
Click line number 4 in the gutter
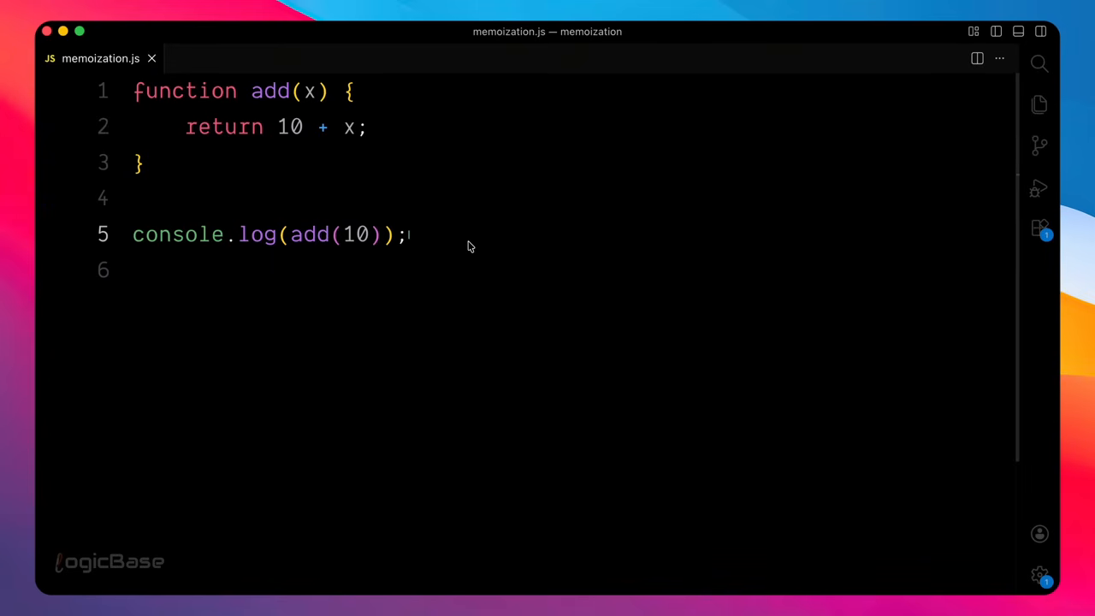point(103,198)
